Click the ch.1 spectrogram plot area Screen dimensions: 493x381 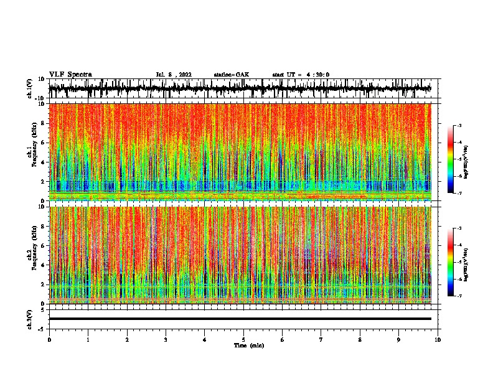pos(240,152)
